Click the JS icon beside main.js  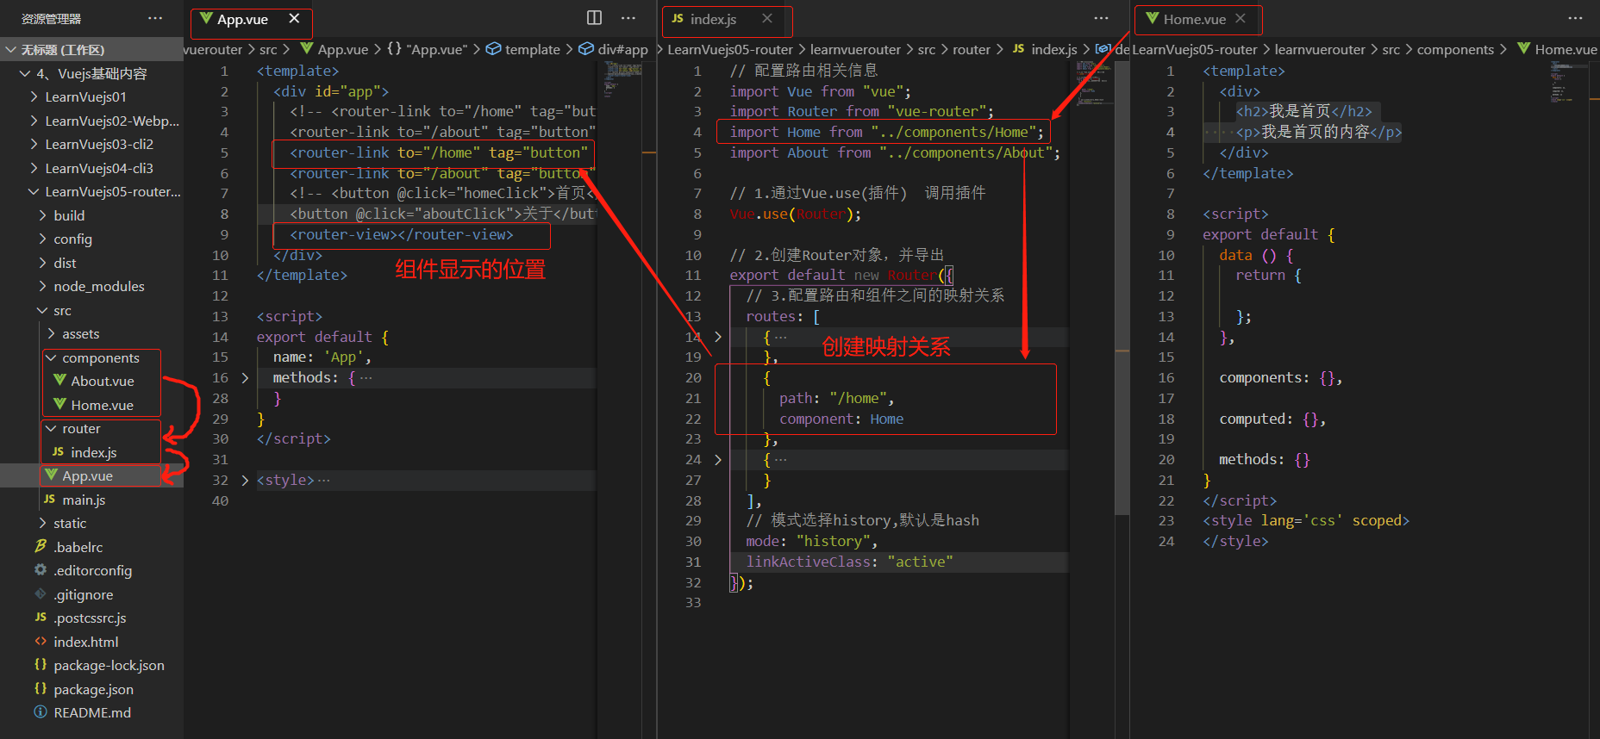coord(49,500)
